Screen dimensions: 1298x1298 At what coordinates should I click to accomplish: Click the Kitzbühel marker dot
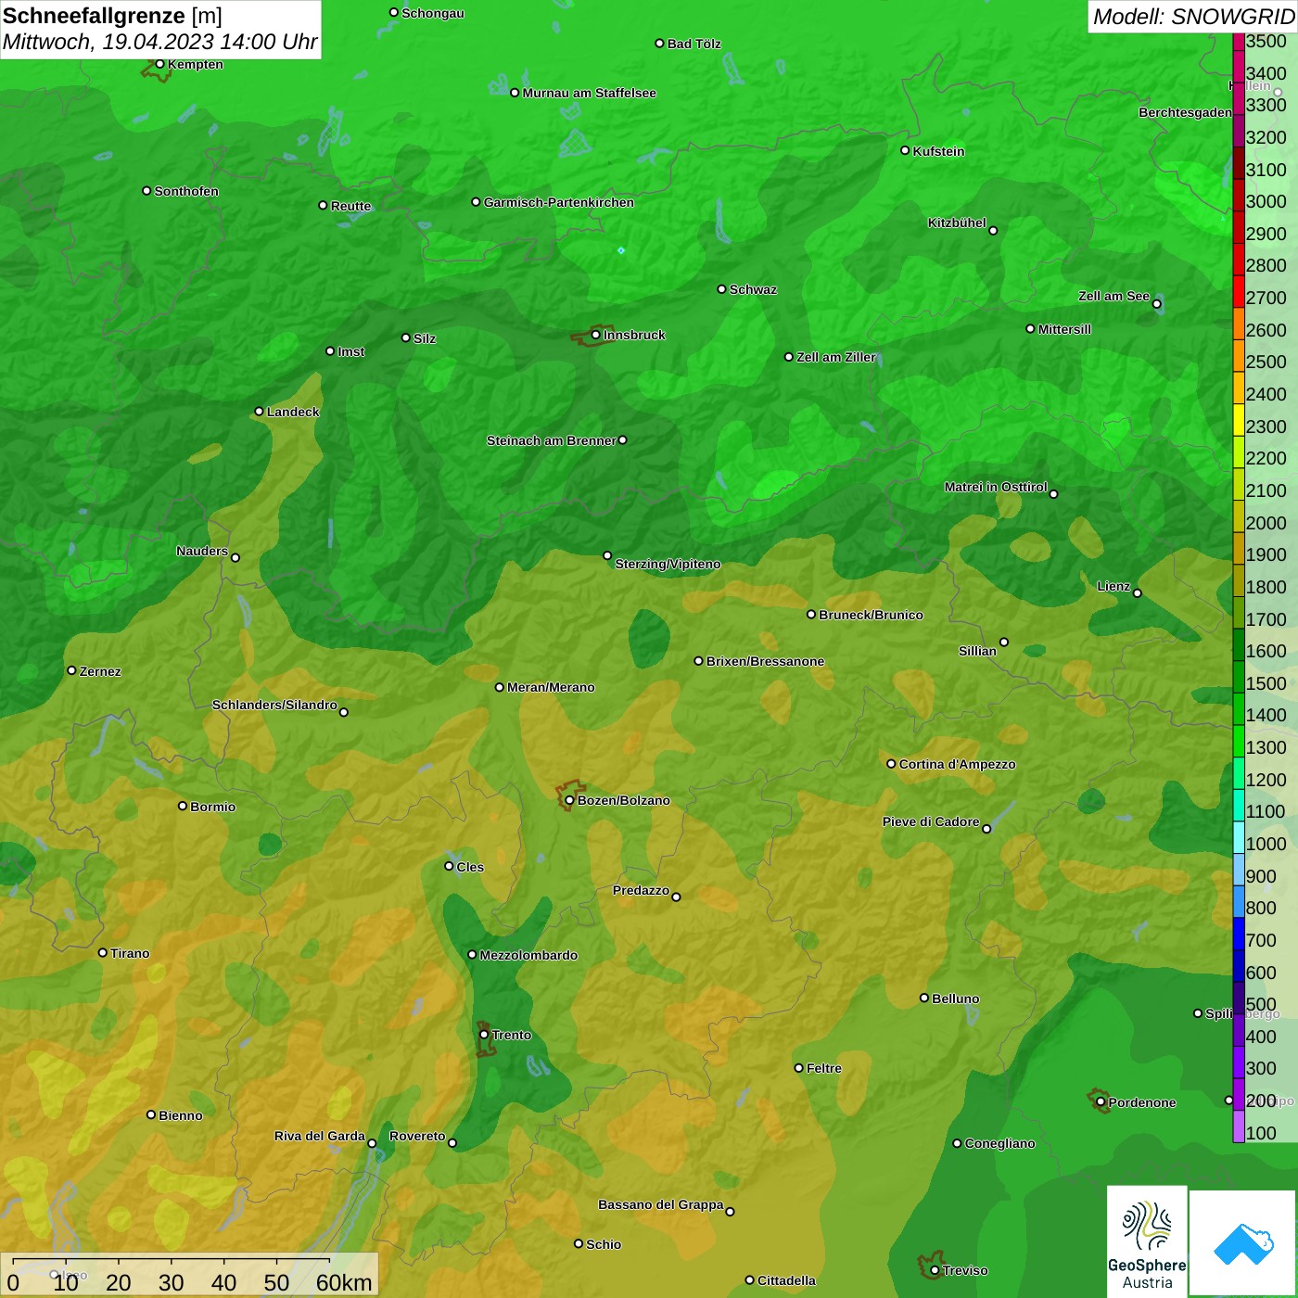(x=993, y=230)
